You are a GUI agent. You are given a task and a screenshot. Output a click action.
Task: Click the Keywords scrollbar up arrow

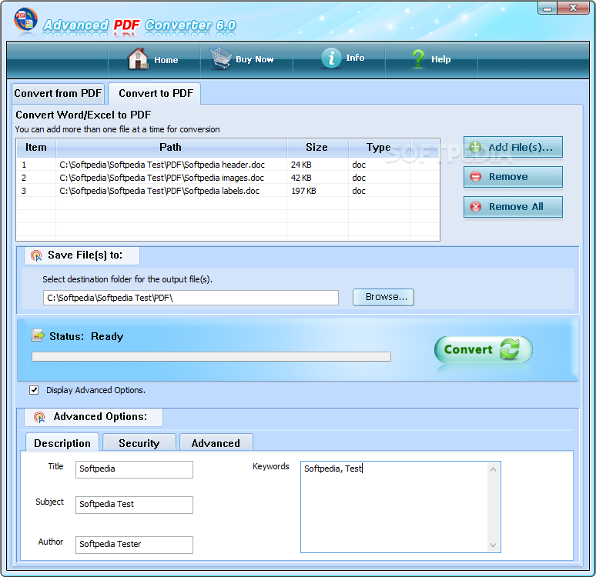pyautogui.click(x=493, y=469)
